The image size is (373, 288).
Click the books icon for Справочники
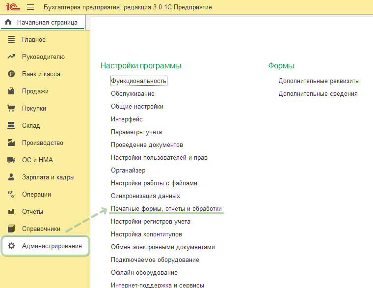tap(11, 229)
